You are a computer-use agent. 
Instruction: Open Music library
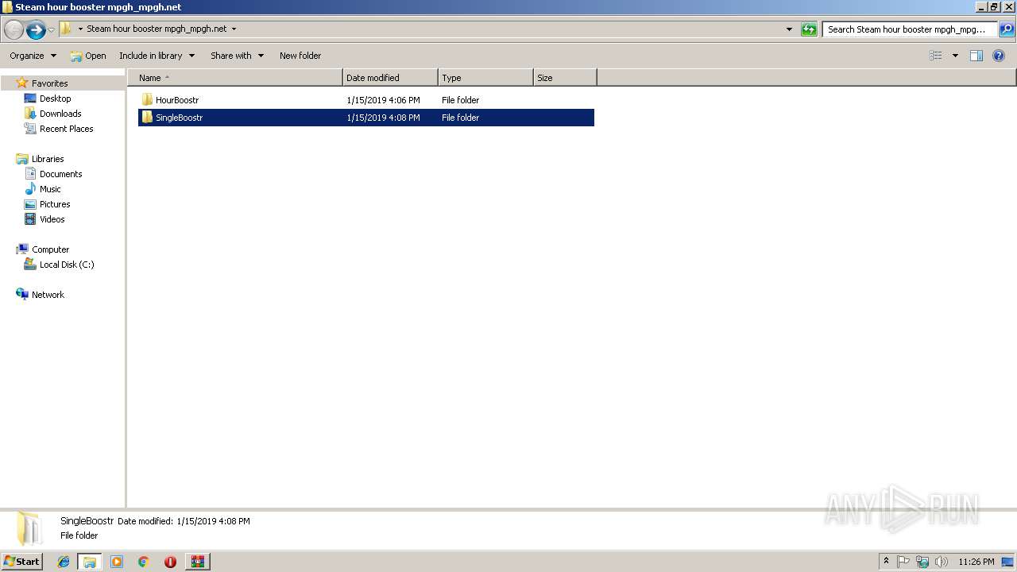(x=50, y=189)
